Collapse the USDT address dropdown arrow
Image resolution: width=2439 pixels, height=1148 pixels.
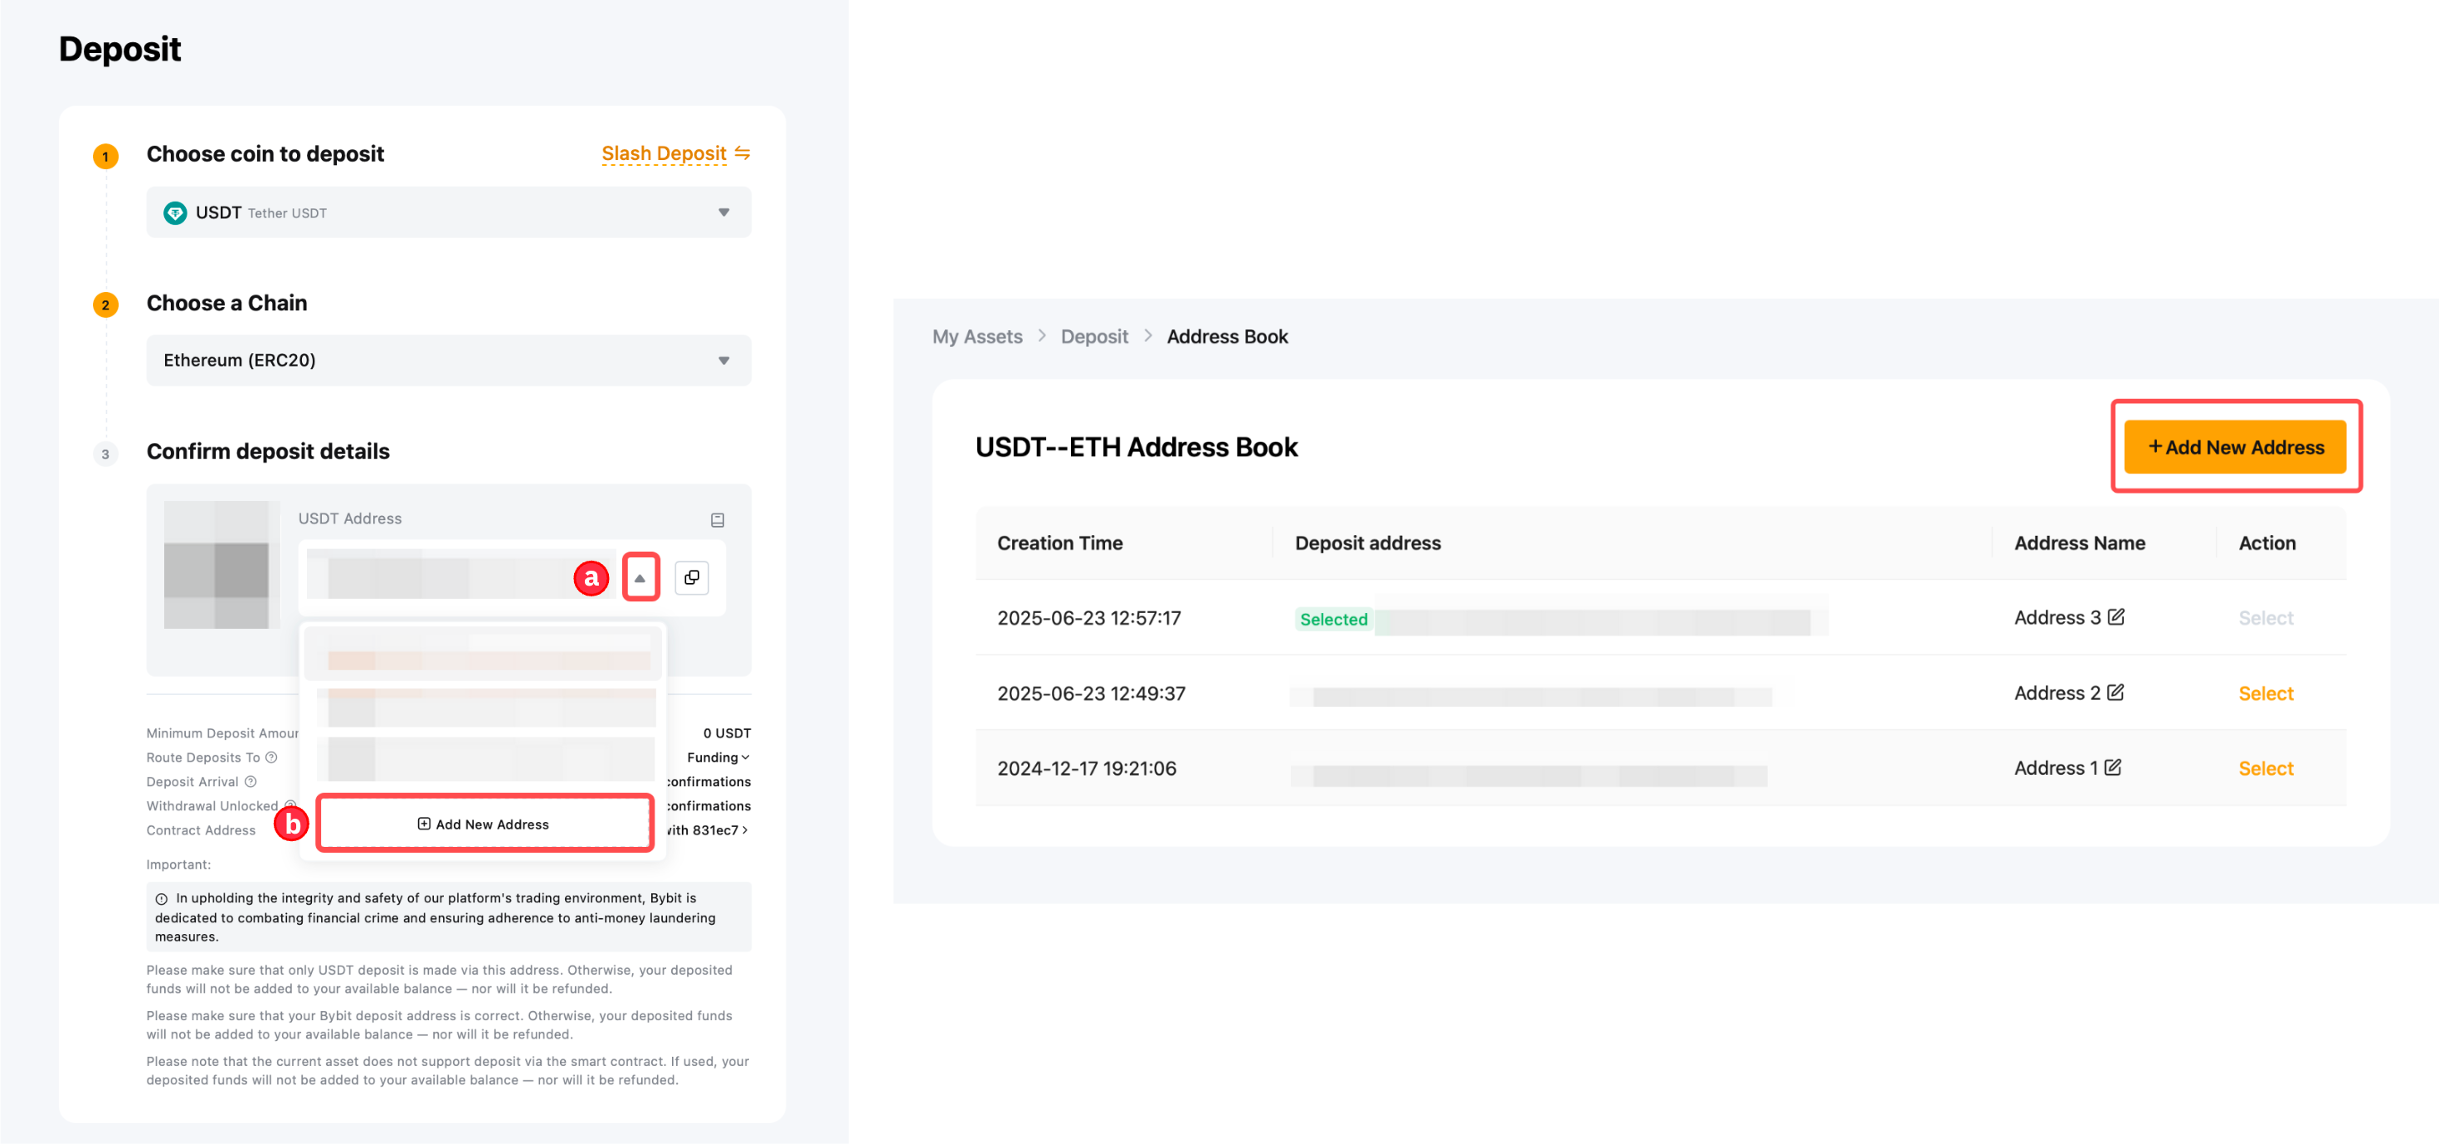640,577
